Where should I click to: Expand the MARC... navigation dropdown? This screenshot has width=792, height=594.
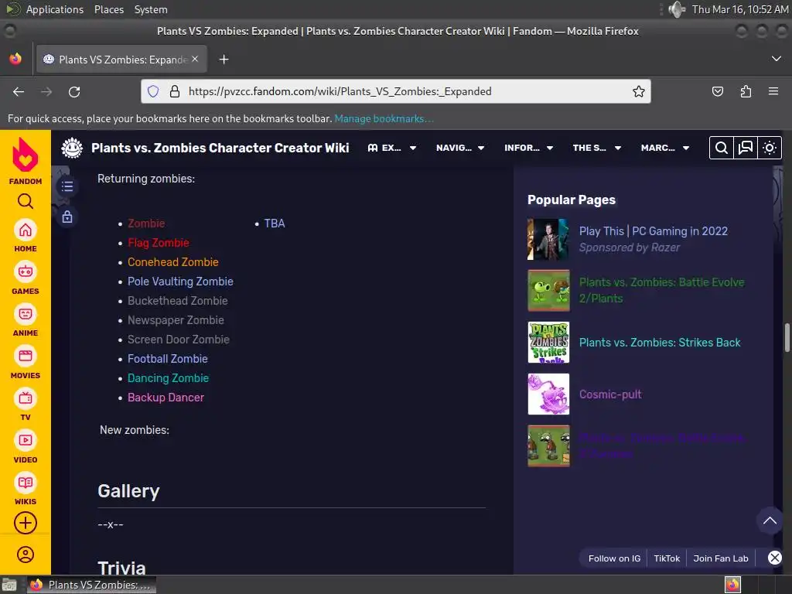(665, 148)
